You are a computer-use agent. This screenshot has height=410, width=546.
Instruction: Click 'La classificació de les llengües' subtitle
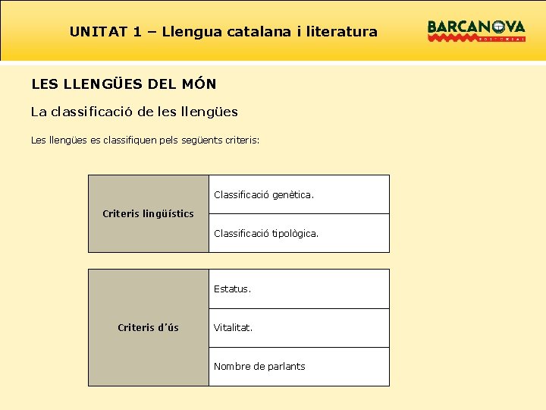134,112
